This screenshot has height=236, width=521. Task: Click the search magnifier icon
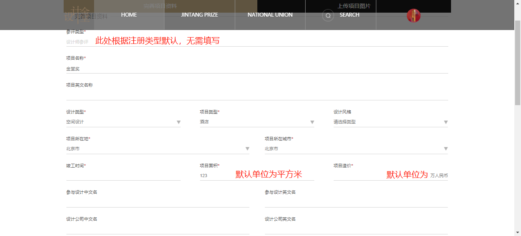tap(328, 15)
